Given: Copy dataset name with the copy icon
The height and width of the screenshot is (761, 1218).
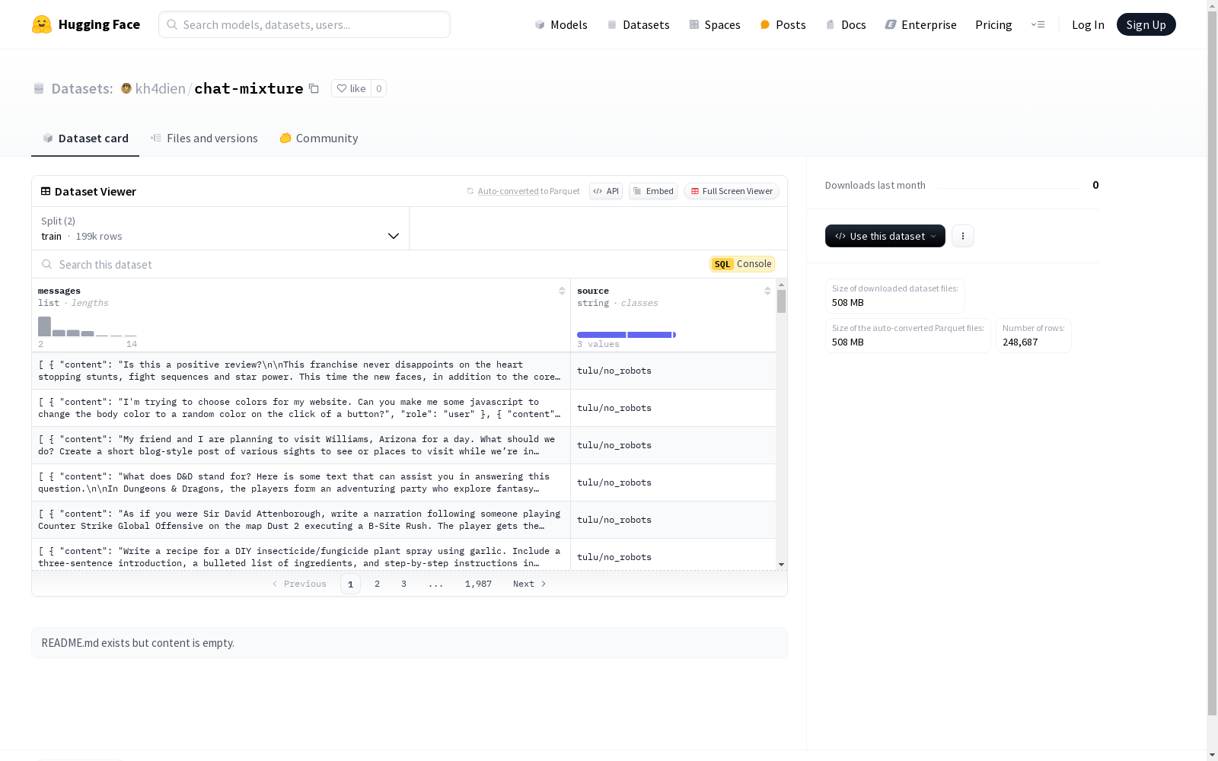Looking at the screenshot, I should [x=314, y=88].
